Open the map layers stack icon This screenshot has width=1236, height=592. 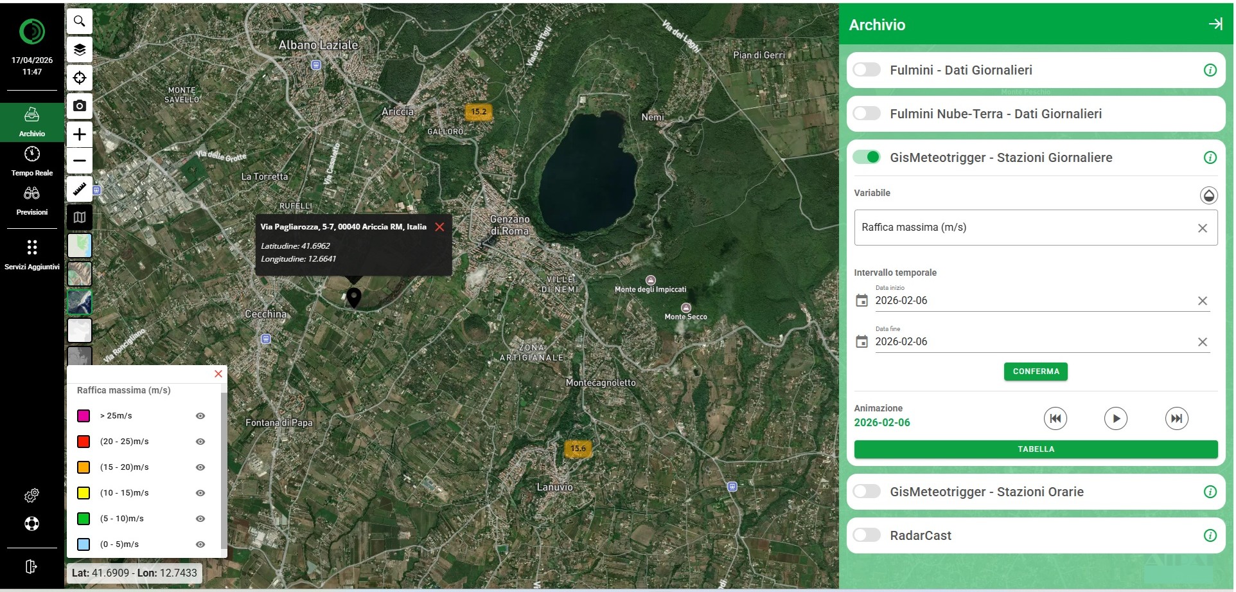pos(80,49)
